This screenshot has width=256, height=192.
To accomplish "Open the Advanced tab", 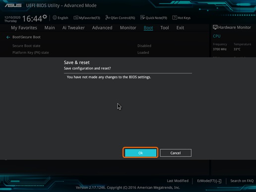I will pyautogui.click(x=102, y=28).
